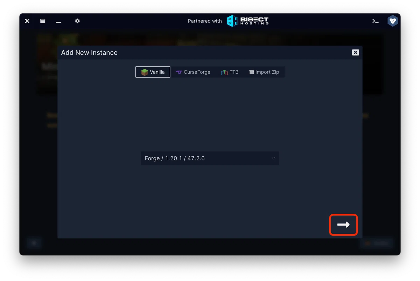Expand the Forge / 1.20.1 / 47.2.6 dropdown

pos(210,158)
